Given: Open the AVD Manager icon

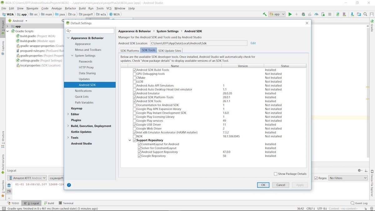Looking at the screenshot, I should point(344,14).
